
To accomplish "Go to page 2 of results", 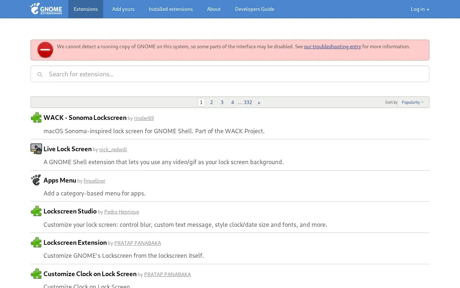I will [x=212, y=102].
